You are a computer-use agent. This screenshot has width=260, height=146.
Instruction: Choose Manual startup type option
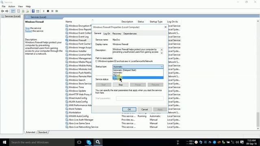[138, 75]
